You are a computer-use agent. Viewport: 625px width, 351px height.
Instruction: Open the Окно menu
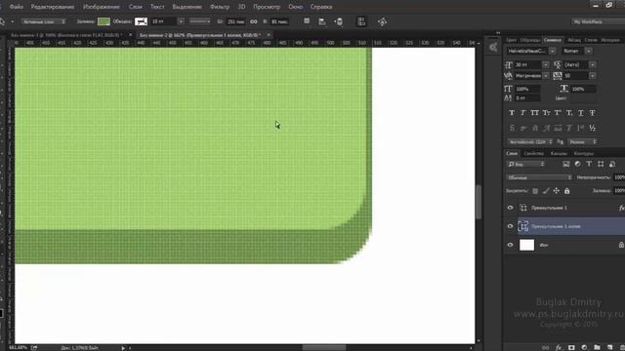(295, 7)
